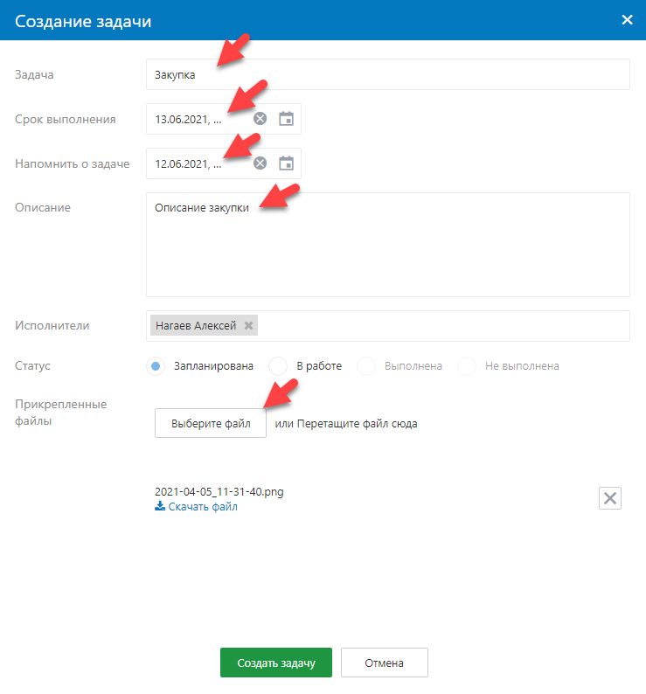Open the Исполнители selection field

click(x=437, y=326)
